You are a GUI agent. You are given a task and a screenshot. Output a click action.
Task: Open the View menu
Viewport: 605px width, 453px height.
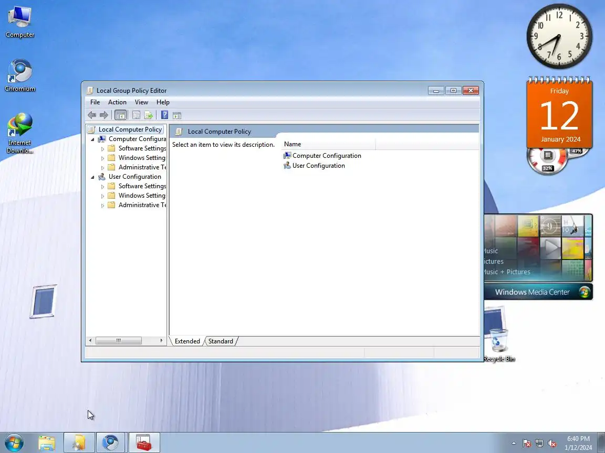tap(141, 102)
